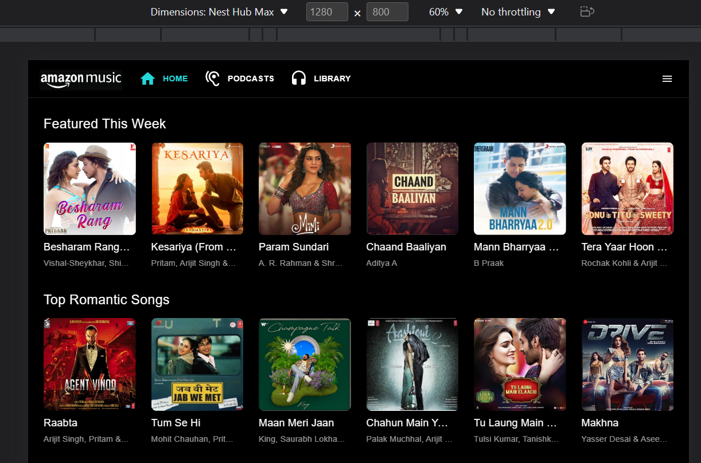701x463 pixels.
Task: Click the Featured This Week heading
Action: click(x=105, y=124)
